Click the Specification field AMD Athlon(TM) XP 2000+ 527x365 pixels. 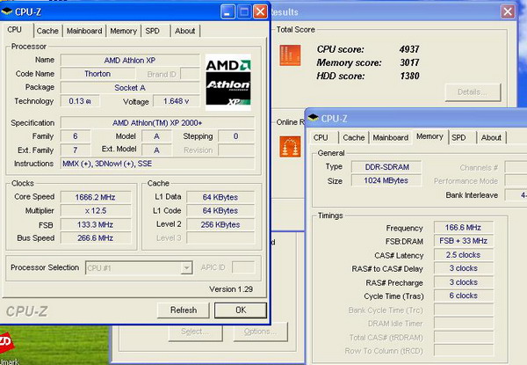click(157, 123)
